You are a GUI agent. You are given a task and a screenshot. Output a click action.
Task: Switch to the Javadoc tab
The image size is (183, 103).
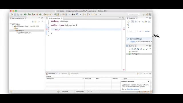pyautogui.click(x=63, y=74)
